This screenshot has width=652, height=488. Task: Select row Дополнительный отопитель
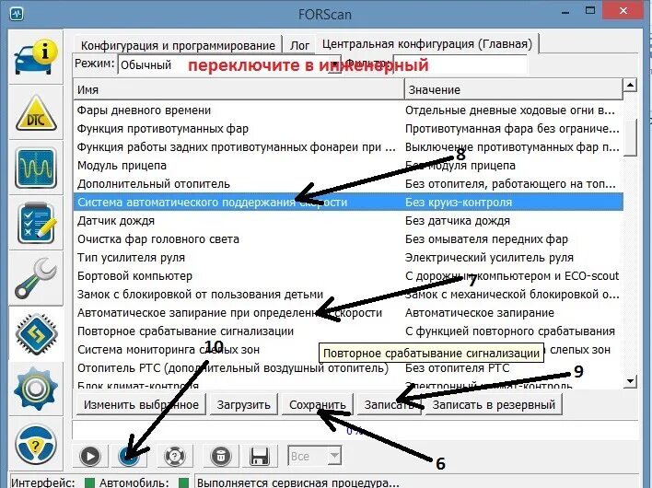point(348,184)
